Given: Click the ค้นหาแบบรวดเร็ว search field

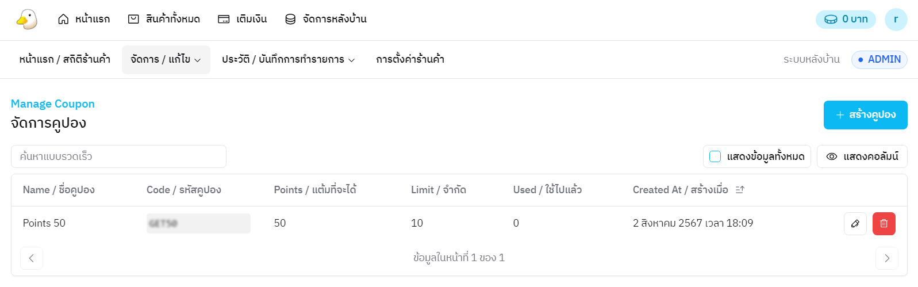Looking at the screenshot, I should [118, 156].
